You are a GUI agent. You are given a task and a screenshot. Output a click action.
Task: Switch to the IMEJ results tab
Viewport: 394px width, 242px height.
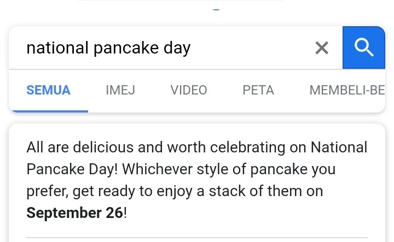click(x=120, y=90)
